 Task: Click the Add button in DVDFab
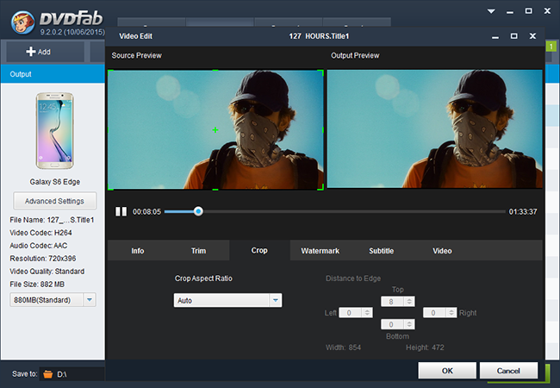coord(46,52)
